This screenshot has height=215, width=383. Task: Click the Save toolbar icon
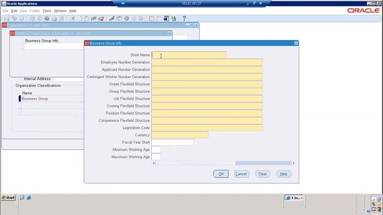tap(32, 19)
